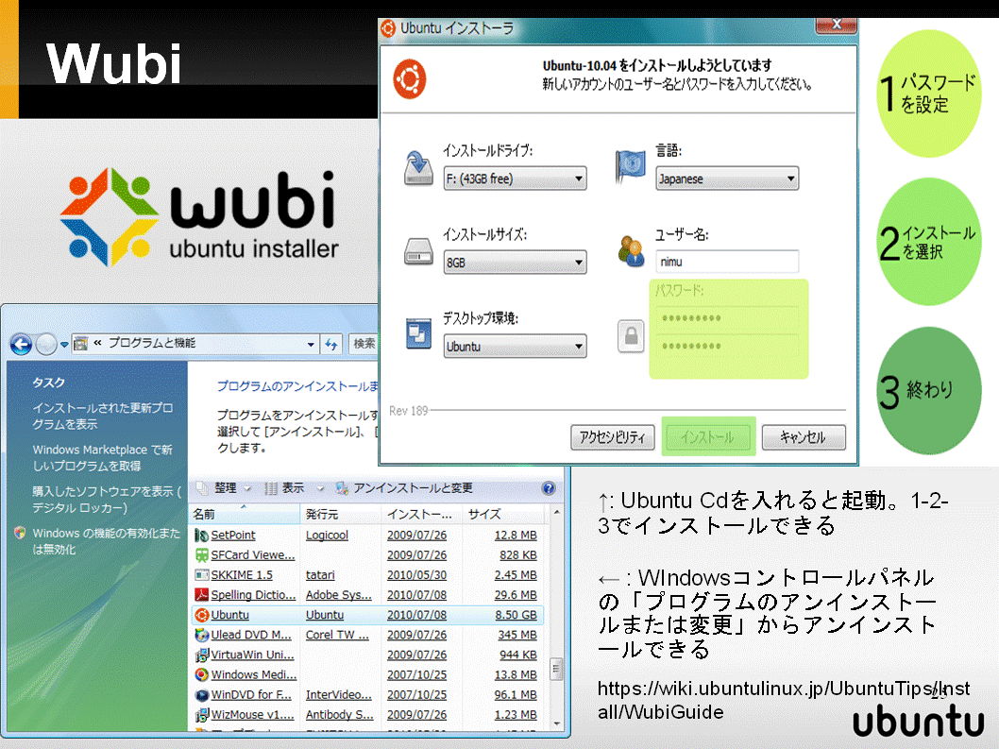This screenshot has height=749, width=999.
Task: Click the padlock icon beside the password fields
Action: [x=631, y=335]
